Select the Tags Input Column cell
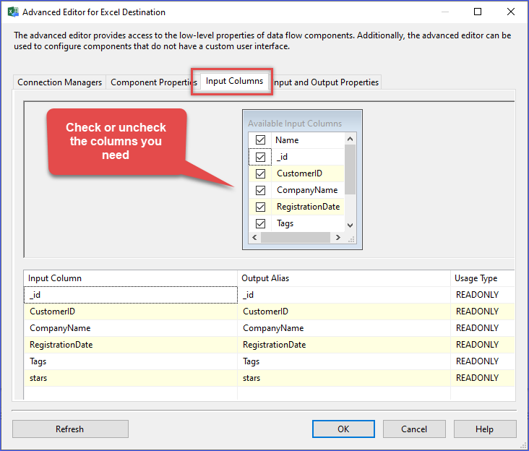Screen dimensions: 529x451 click(131, 361)
